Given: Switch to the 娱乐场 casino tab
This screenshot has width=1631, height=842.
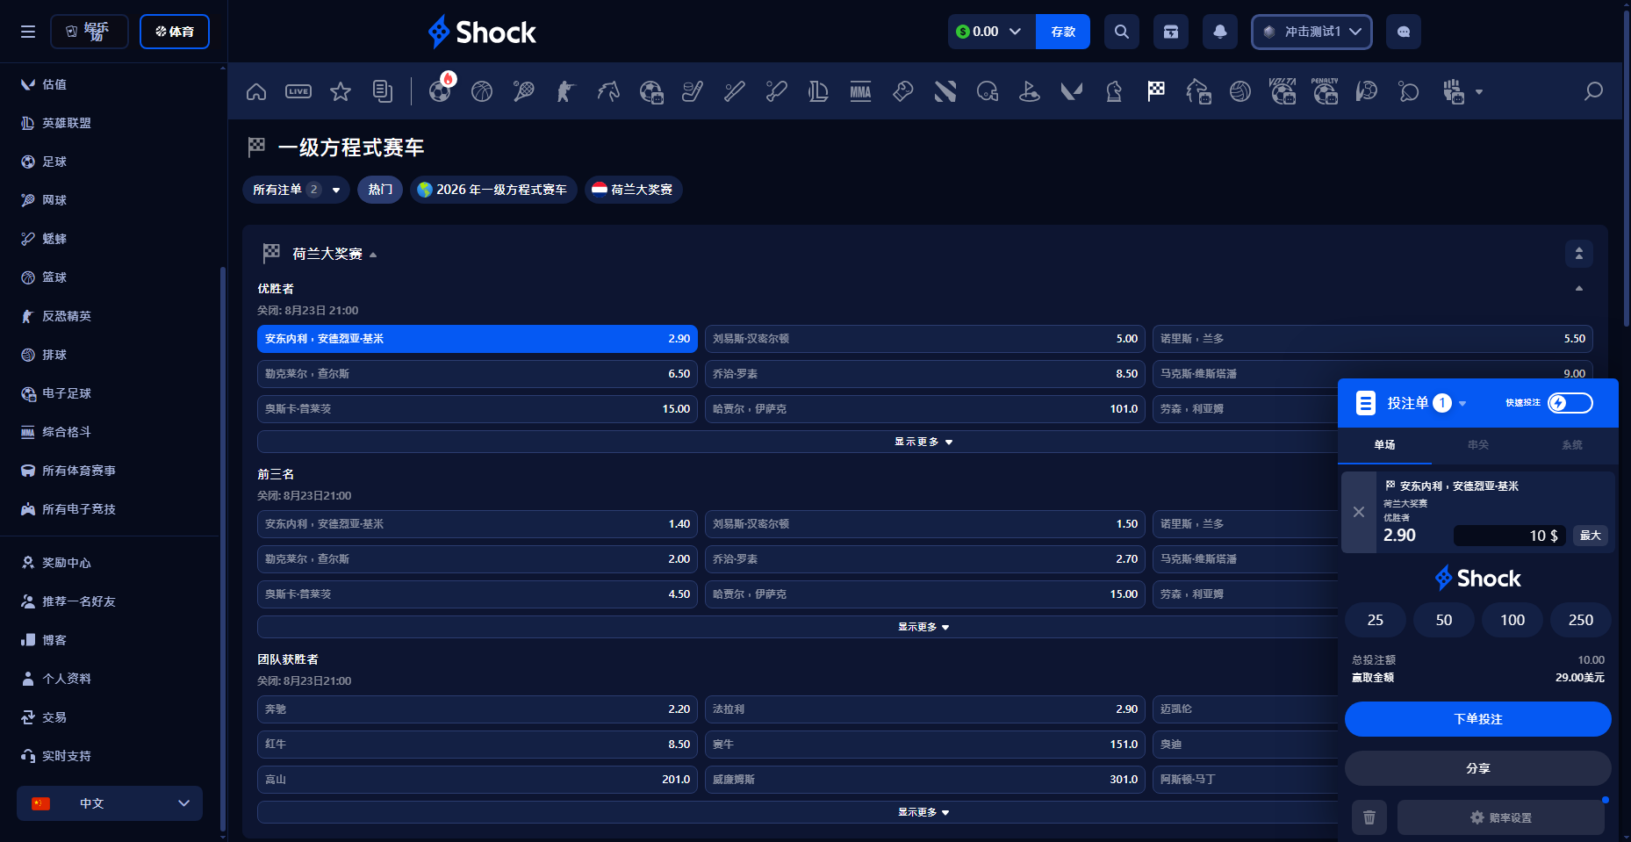Looking at the screenshot, I should click(x=90, y=32).
